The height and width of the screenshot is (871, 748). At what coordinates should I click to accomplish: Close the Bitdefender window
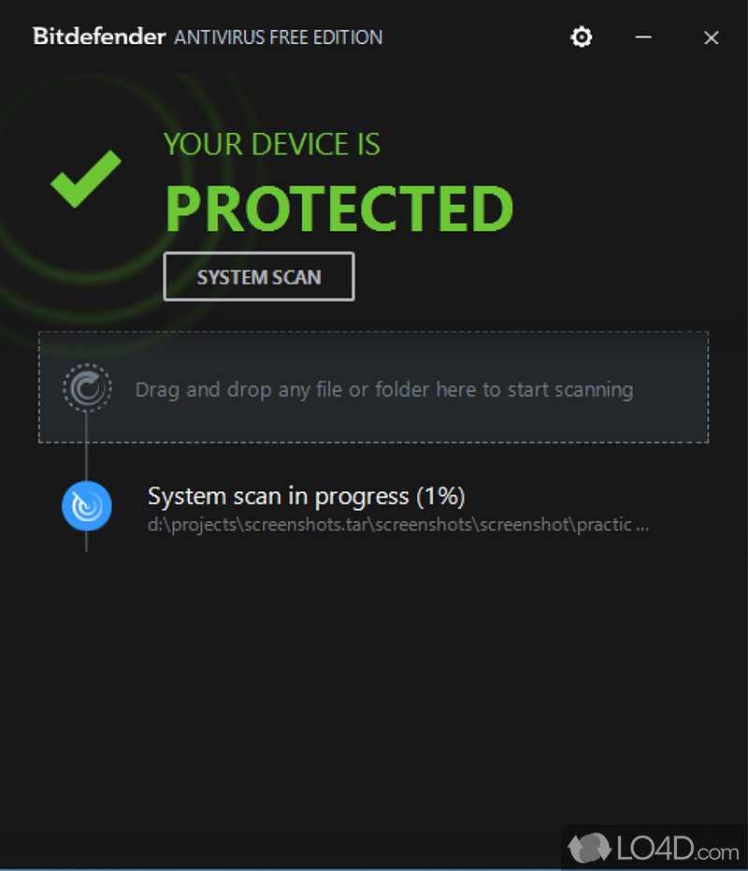[x=712, y=37]
